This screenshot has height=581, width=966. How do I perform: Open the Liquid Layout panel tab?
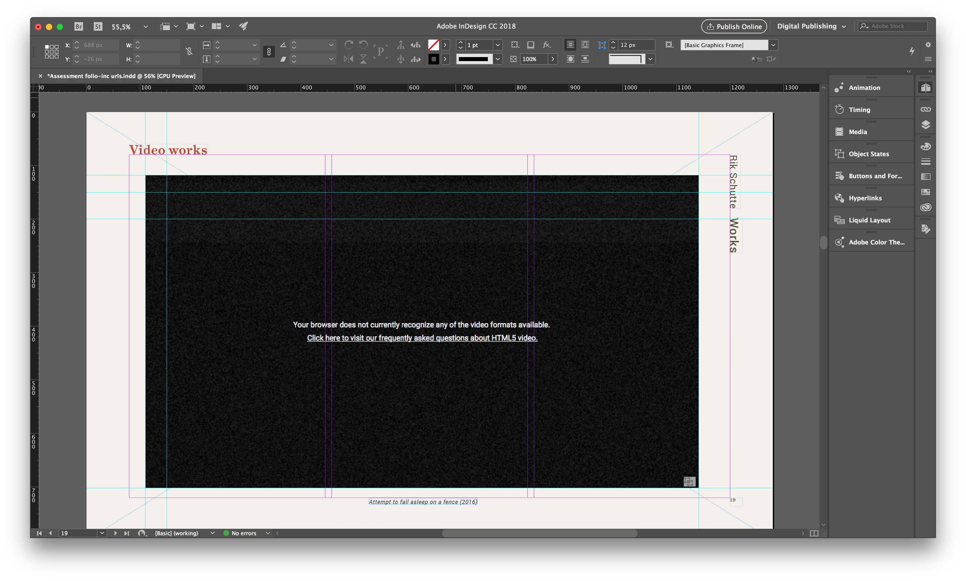pos(869,220)
